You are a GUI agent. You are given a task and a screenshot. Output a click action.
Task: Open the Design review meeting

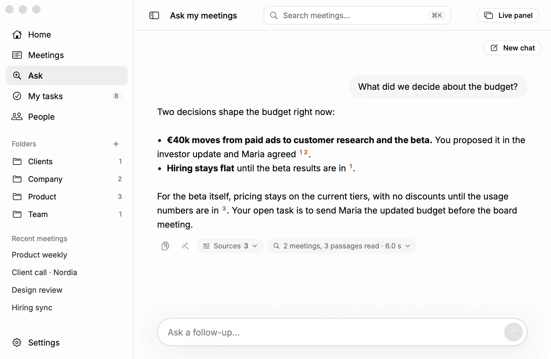[37, 290]
